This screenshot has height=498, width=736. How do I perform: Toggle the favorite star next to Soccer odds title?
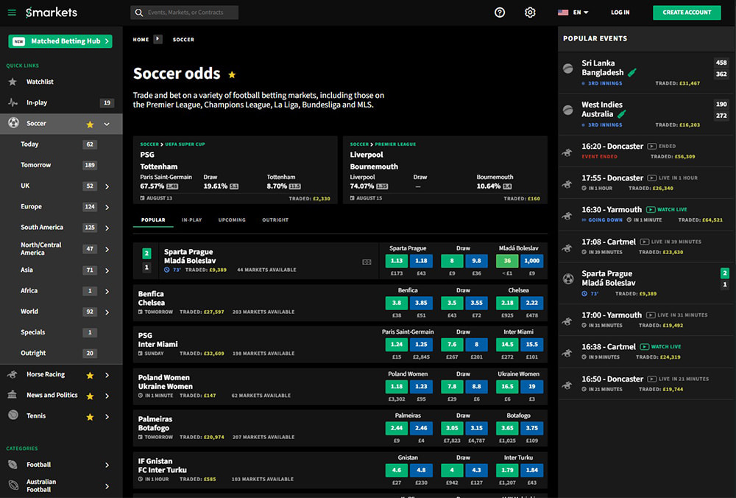tap(232, 74)
